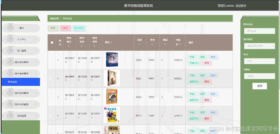Image resolution: width=280 pixels, height=134 pixels.
Task: View 详情 for 图书名称7
Action: click(192, 75)
